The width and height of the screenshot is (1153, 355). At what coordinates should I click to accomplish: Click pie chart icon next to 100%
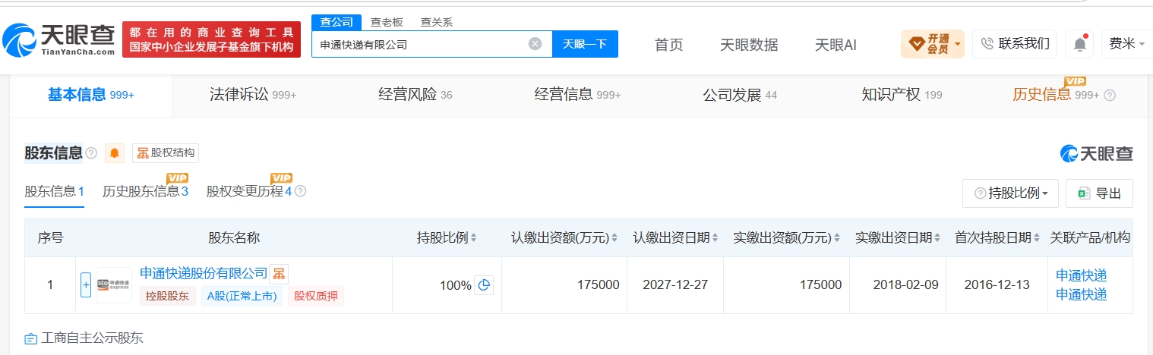[484, 285]
